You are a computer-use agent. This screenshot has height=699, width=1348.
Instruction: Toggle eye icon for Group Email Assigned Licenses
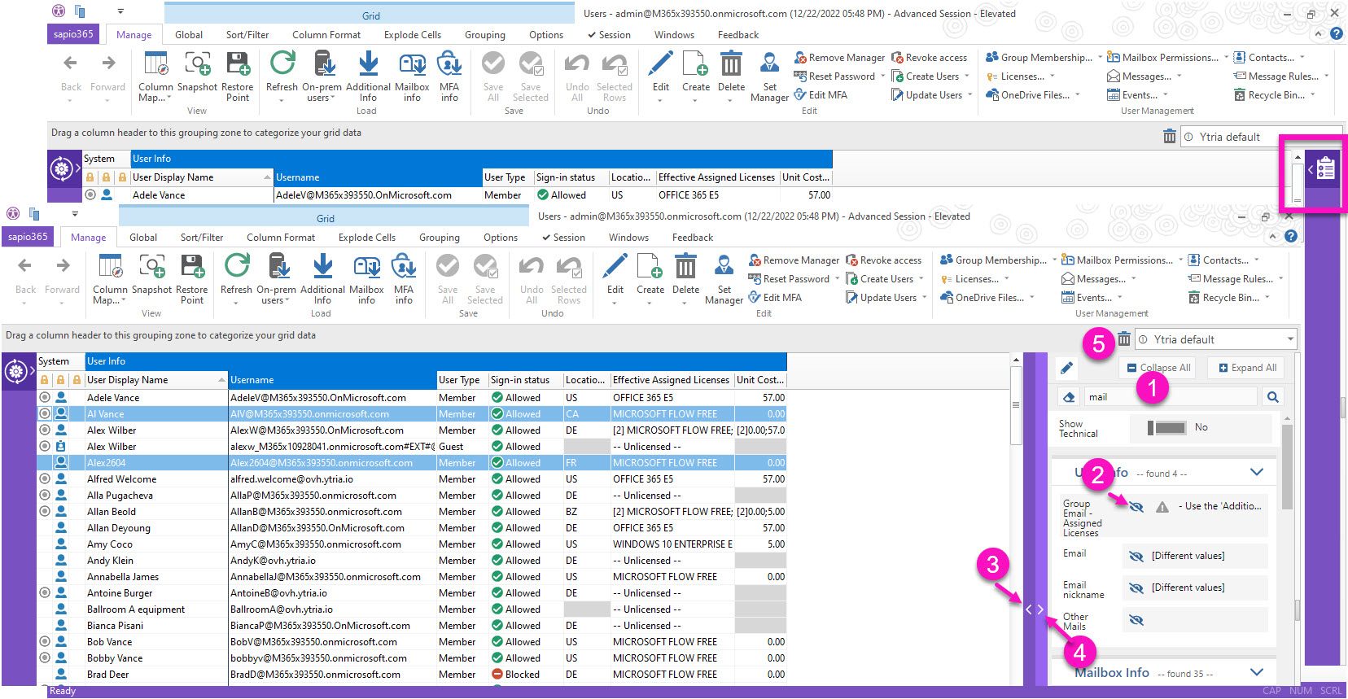click(1136, 507)
